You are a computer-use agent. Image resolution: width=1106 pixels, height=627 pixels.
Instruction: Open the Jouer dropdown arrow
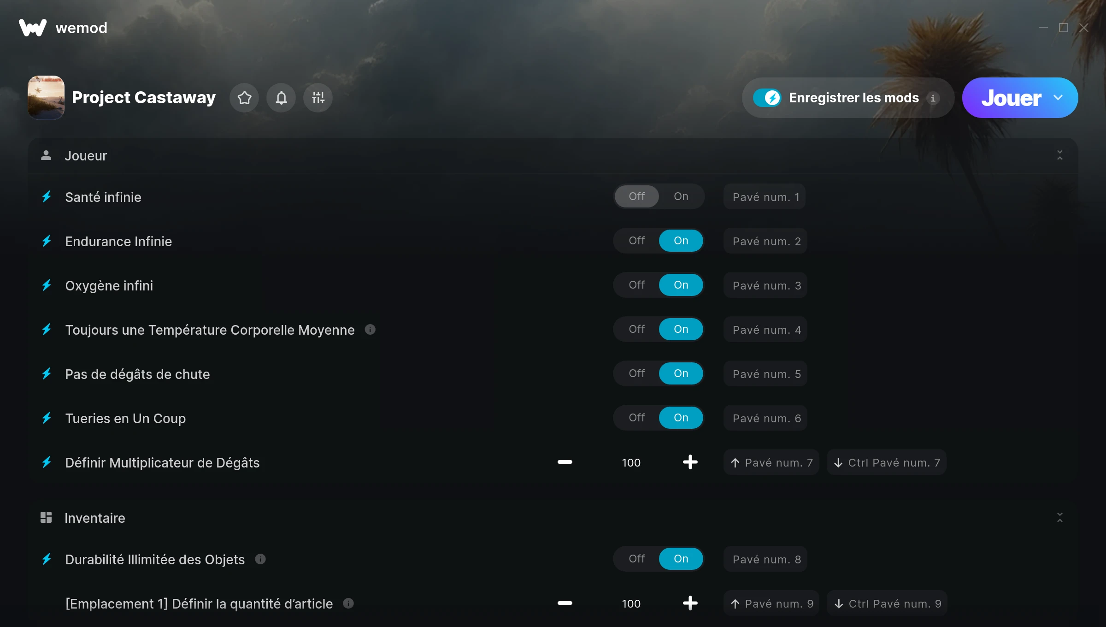coord(1058,98)
